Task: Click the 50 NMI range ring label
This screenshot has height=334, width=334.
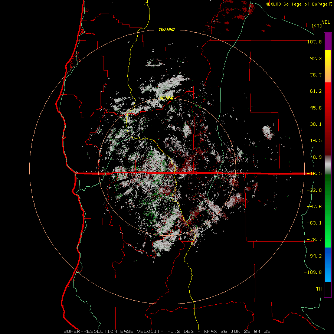Action: [x=167, y=98]
